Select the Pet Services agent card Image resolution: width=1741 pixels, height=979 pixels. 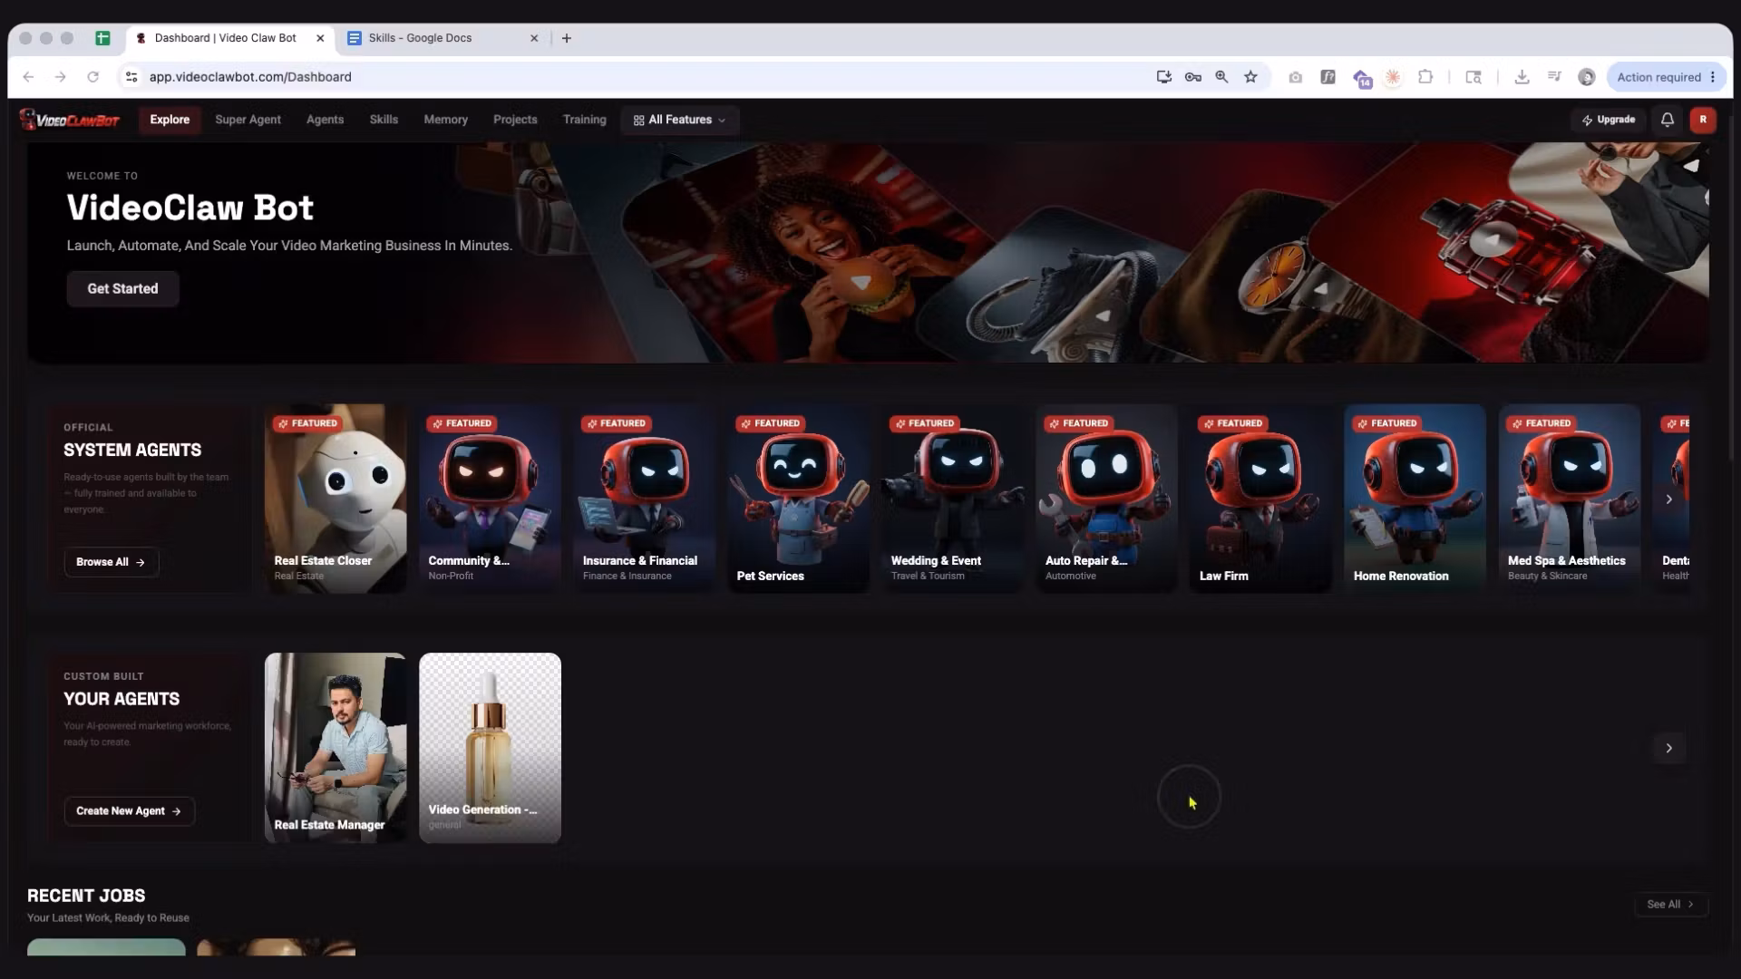pyautogui.click(x=798, y=499)
